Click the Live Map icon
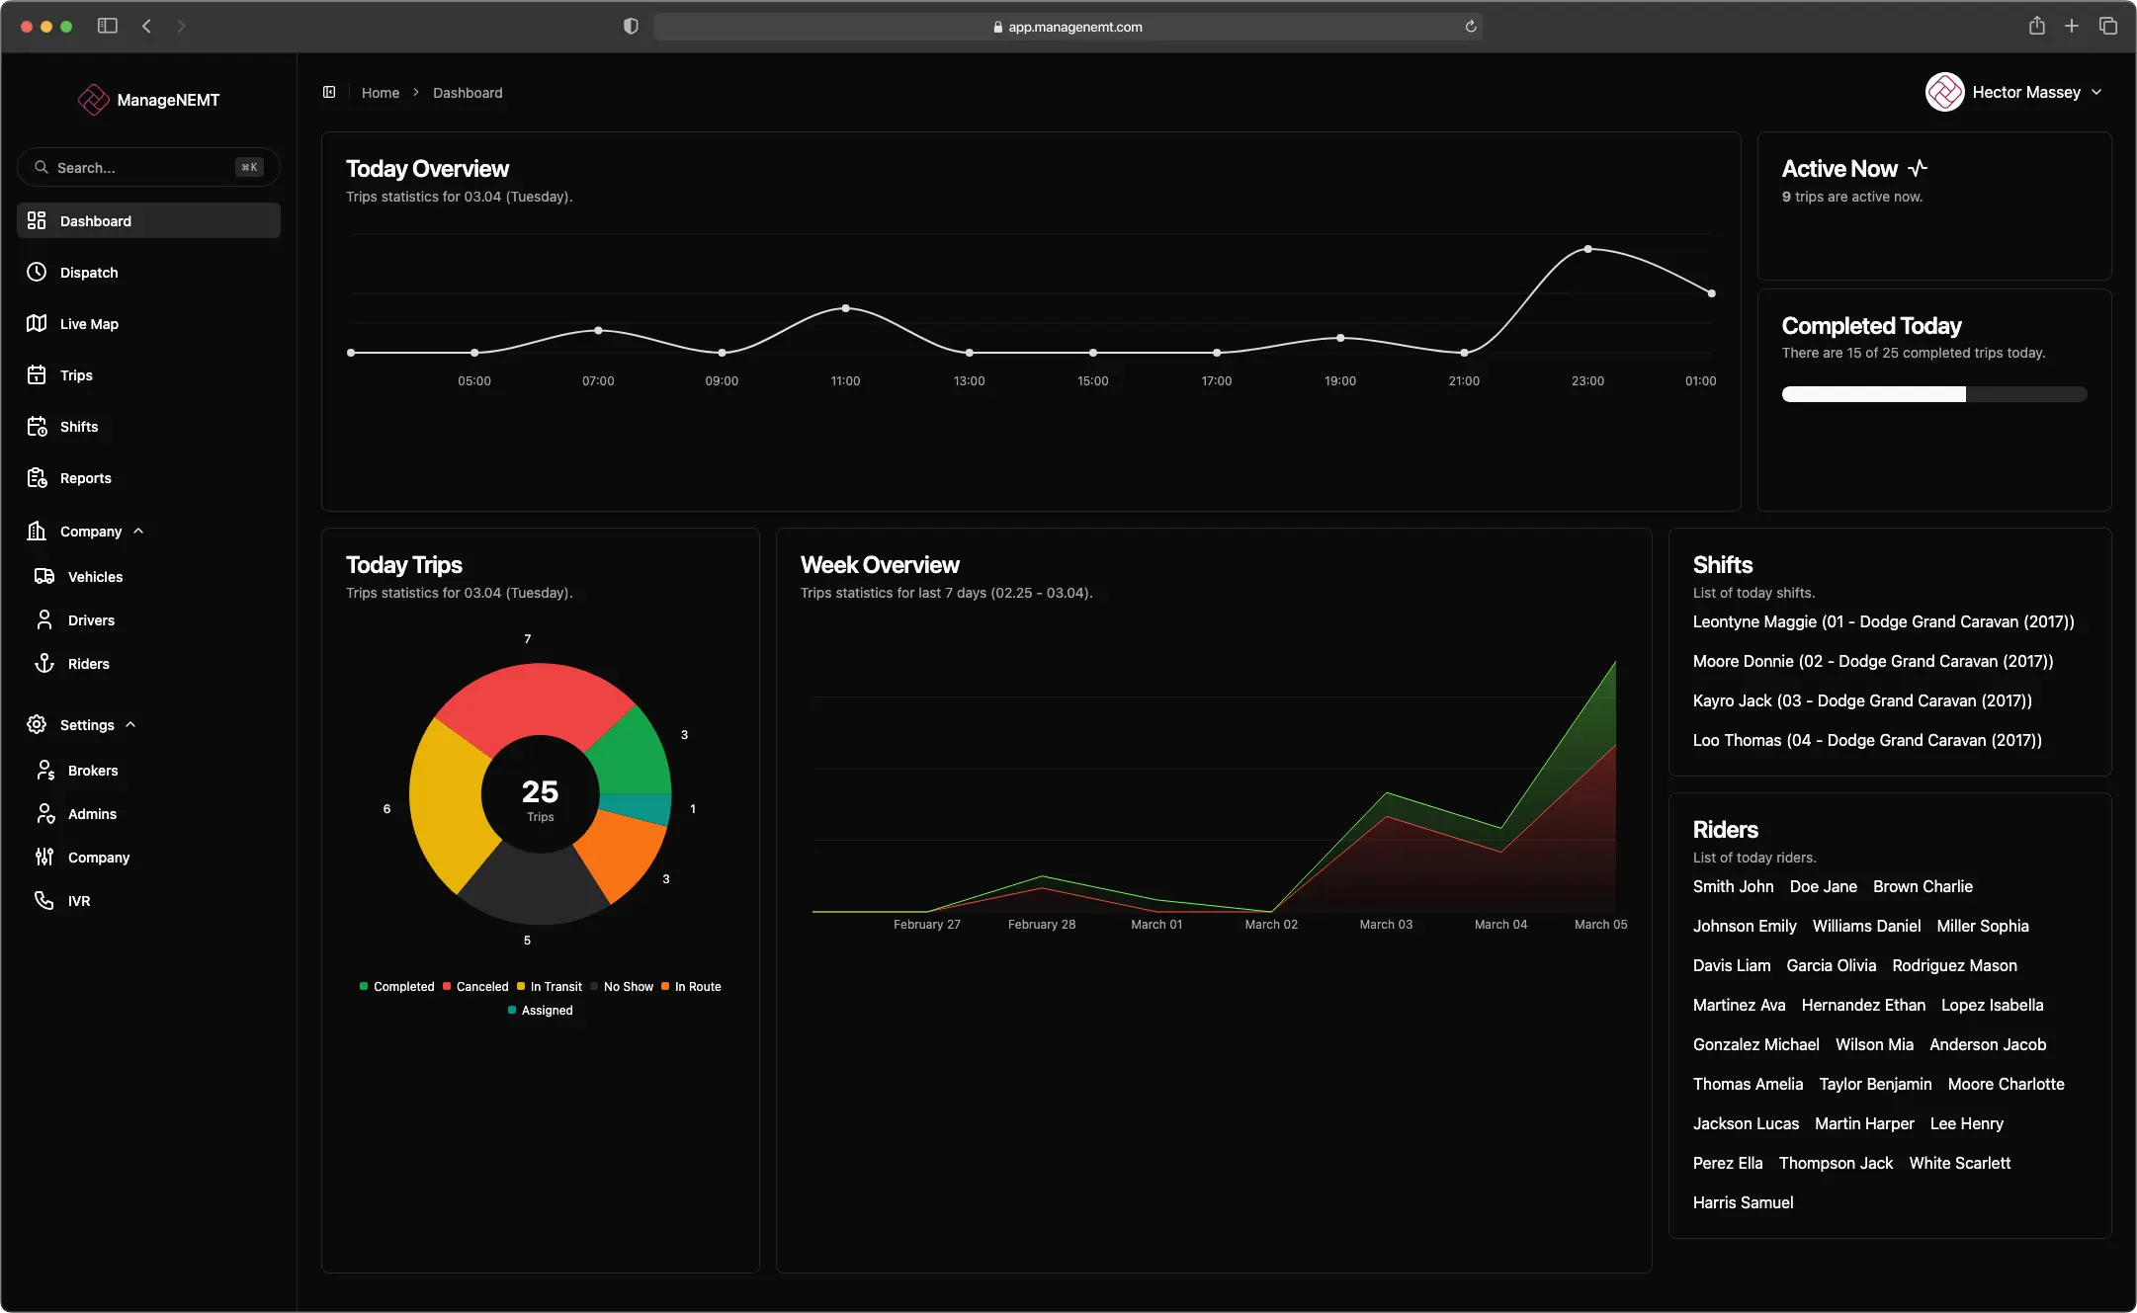This screenshot has width=2137, height=1313. (36, 323)
